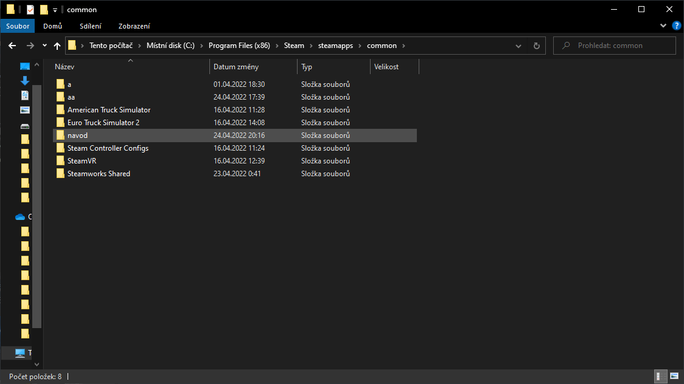This screenshot has width=684, height=384.
Task: Click the folder icon of American Truck Simulator
Action: 60,110
